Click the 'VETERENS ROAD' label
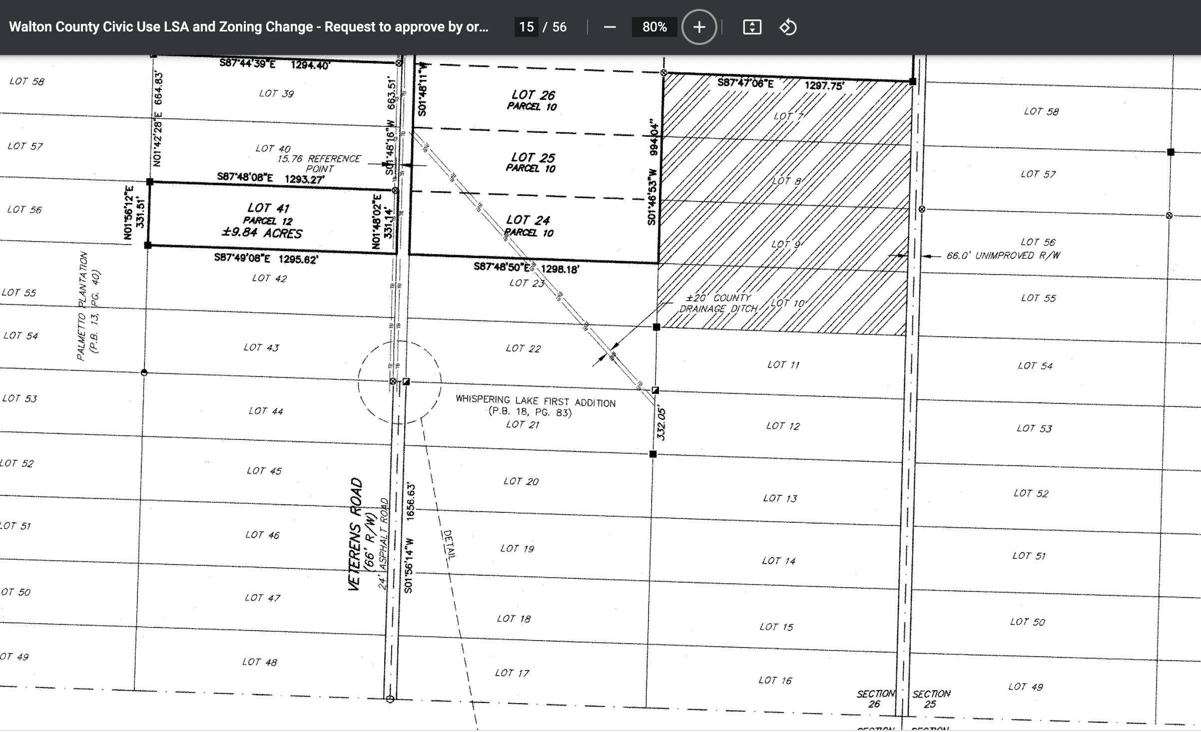This screenshot has width=1201, height=732. click(x=355, y=534)
